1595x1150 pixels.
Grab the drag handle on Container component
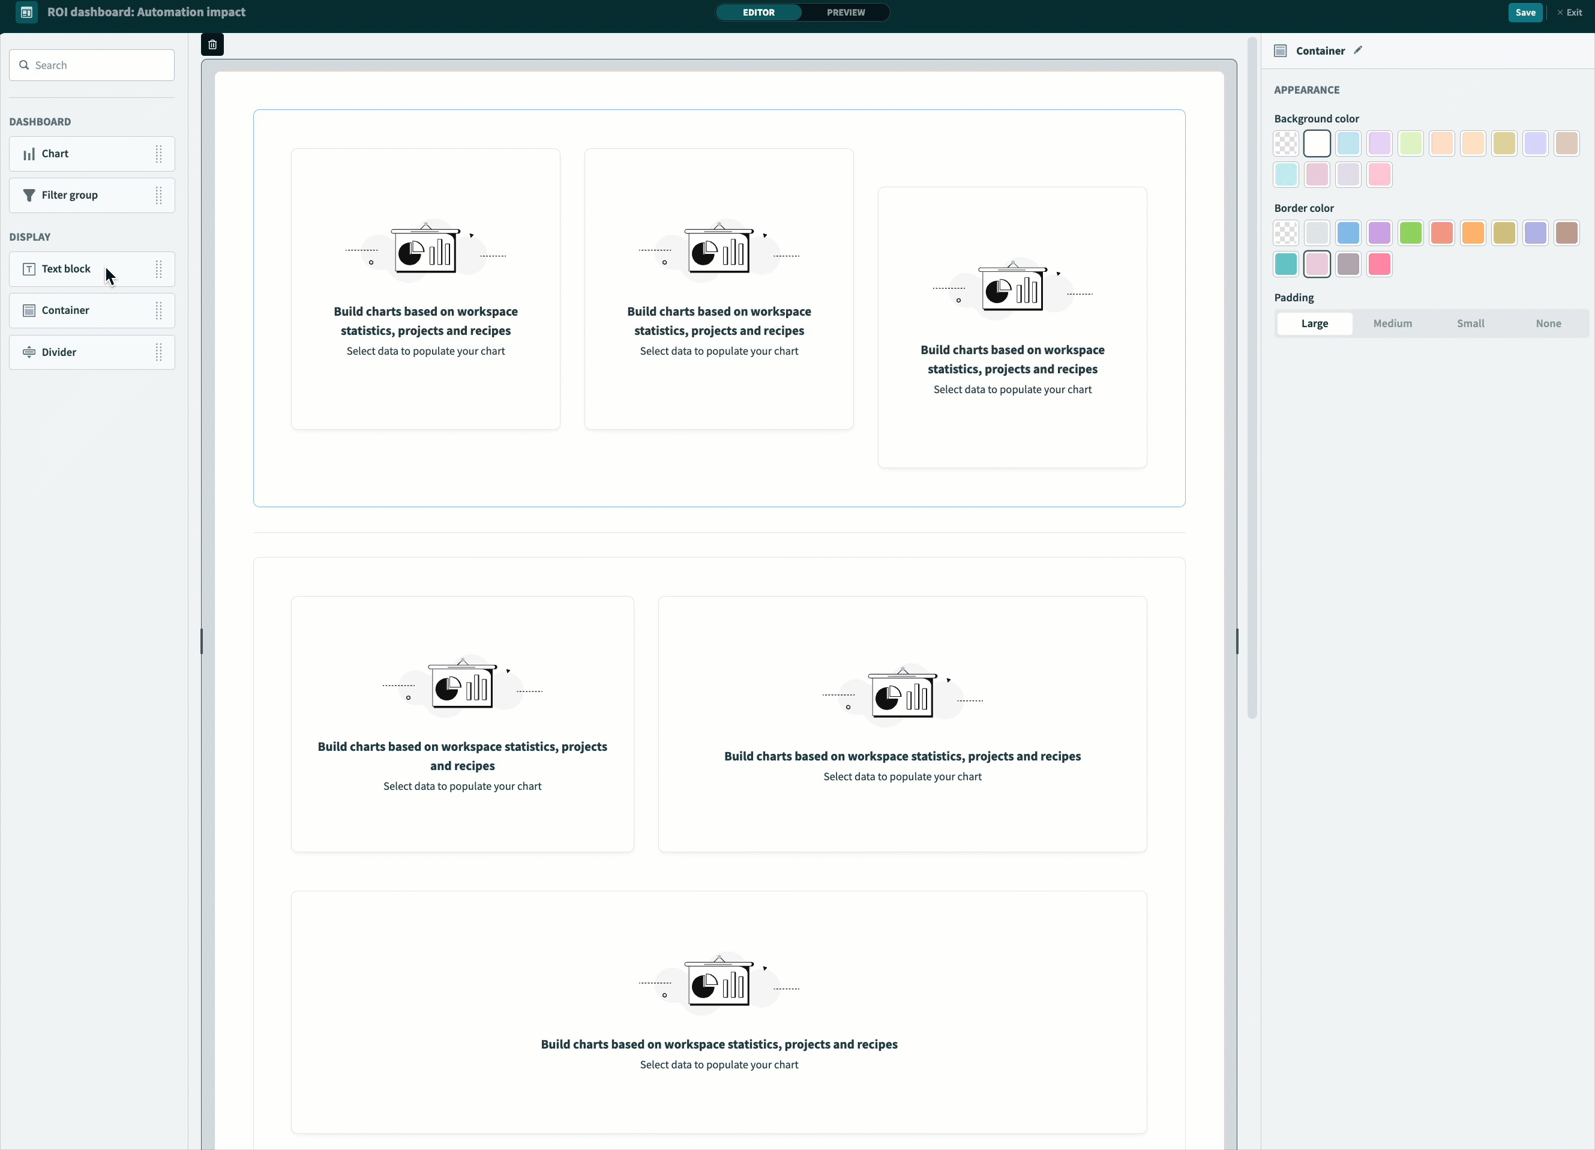[x=159, y=311]
